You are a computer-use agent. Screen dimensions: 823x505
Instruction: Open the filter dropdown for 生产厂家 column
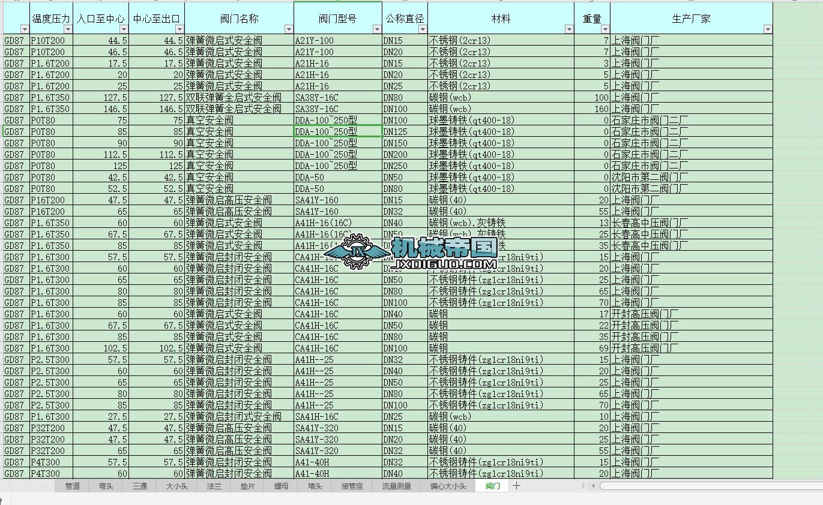point(767,29)
